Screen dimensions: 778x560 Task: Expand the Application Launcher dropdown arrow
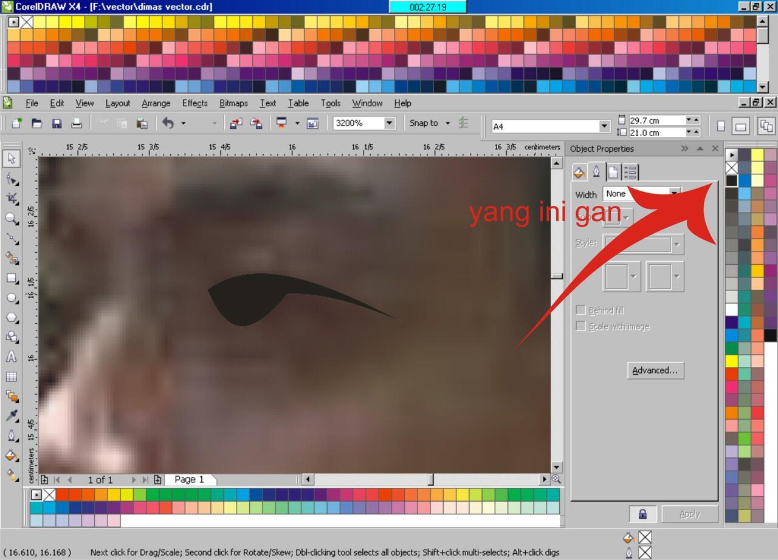click(297, 123)
